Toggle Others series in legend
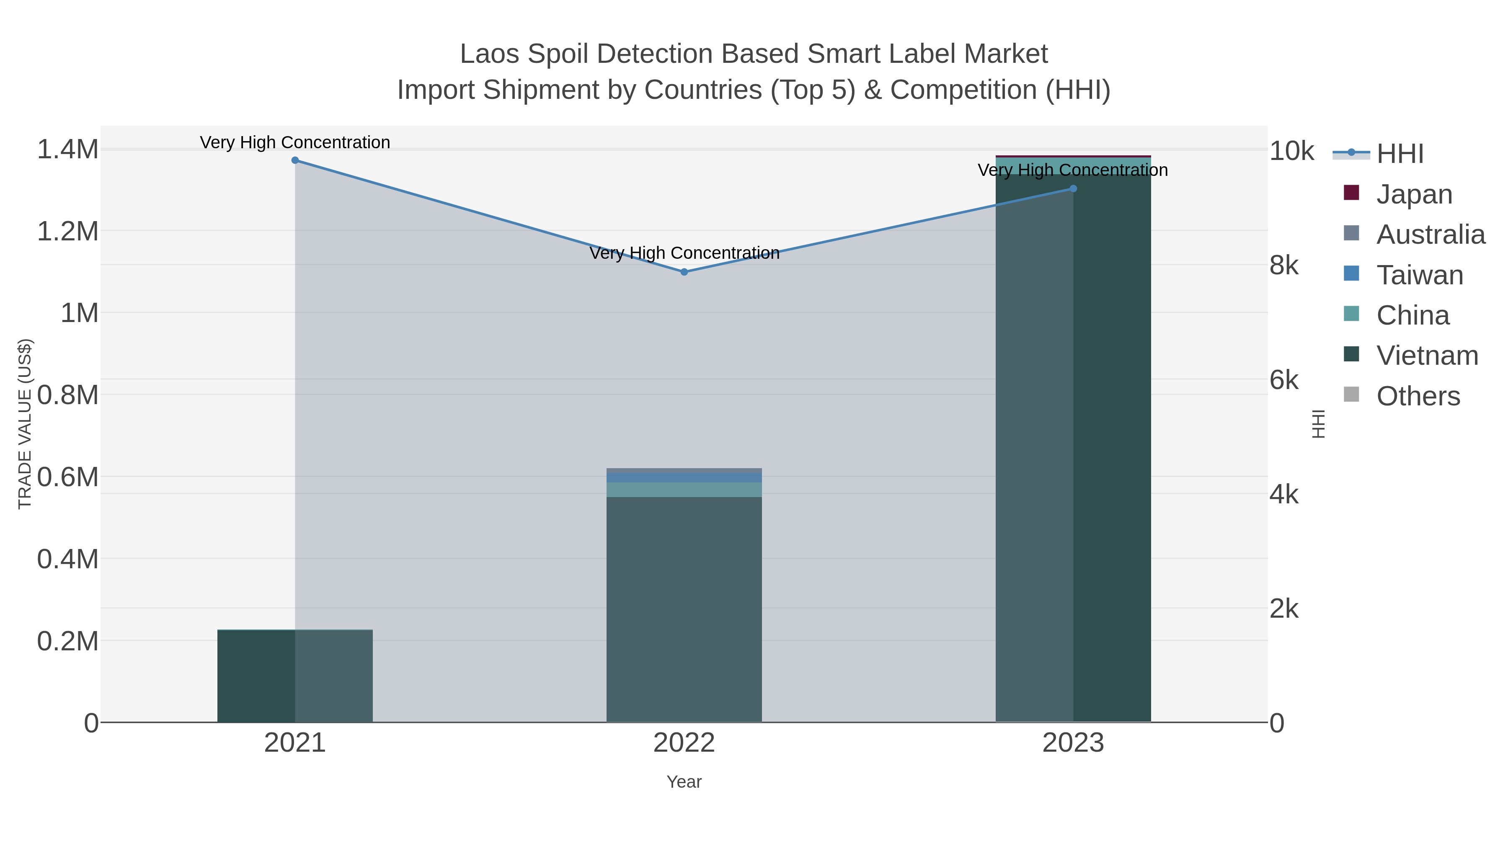 1402,396
